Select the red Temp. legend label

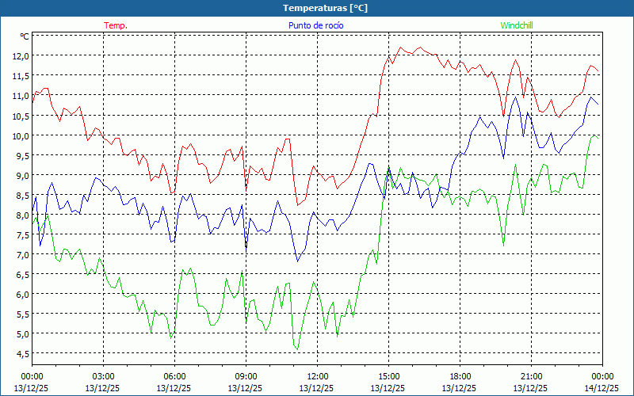(x=116, y=25)
